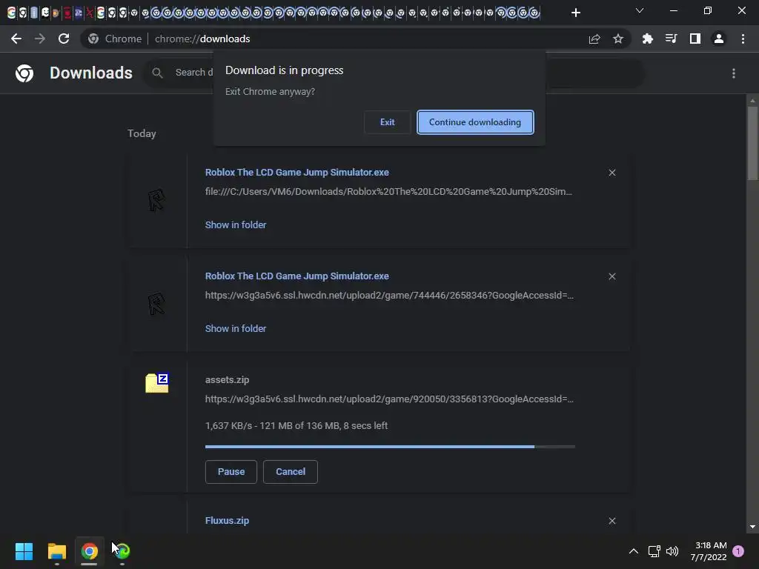Toggle the Chrome side panel icon

click(695, 39)
